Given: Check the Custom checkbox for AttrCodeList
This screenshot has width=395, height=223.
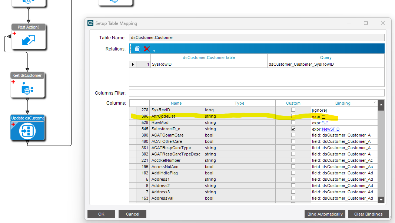Looking at the screenshot, I should click(x=293, y=116).
